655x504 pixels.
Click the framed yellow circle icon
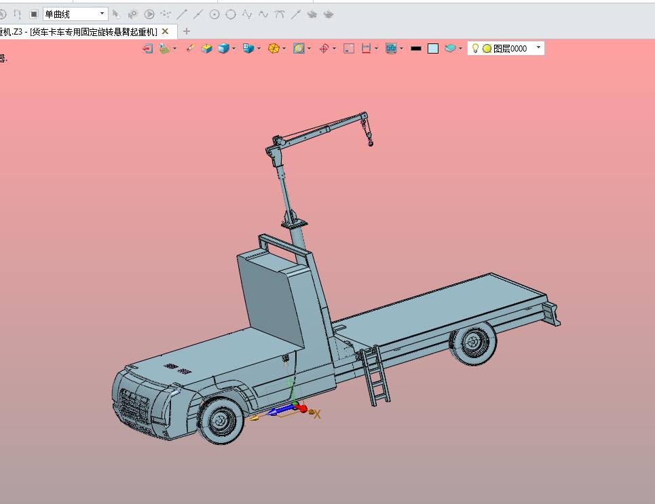tap(299, 48)
